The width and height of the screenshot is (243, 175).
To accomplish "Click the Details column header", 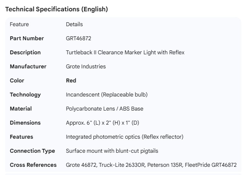I will click(74, 24).
